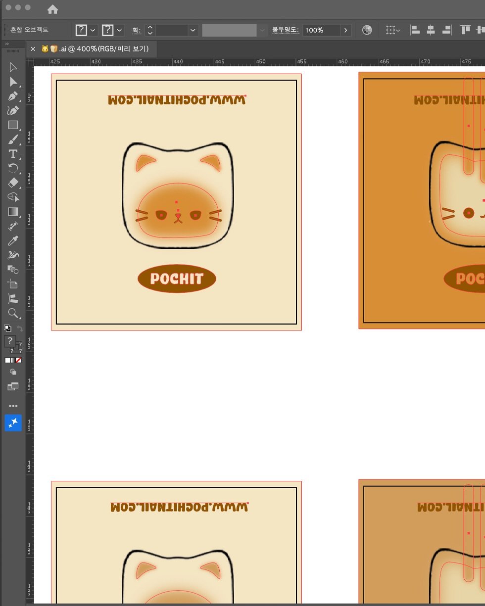Screen dimensions: 485x606
Task: Select the Gradient tool
Action: coord(13,212)
